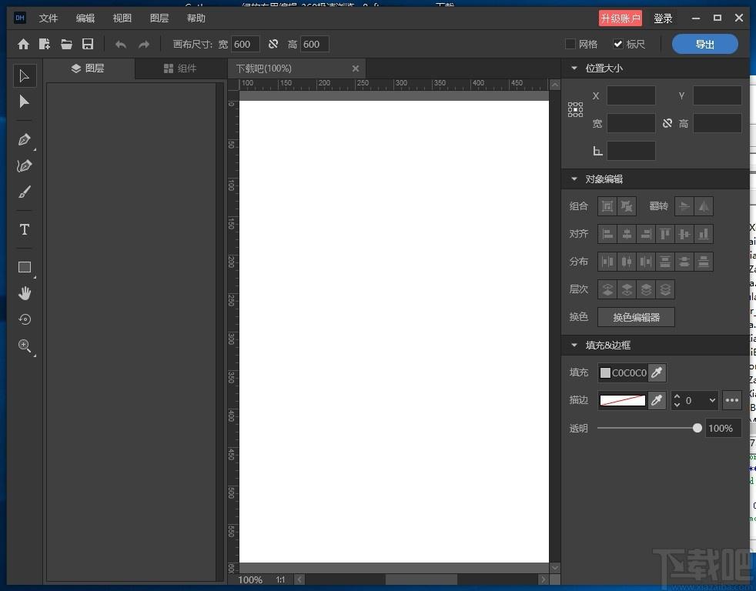Click the 升级账户 upgrade button

pyautogui.click(x=620, y=18)
